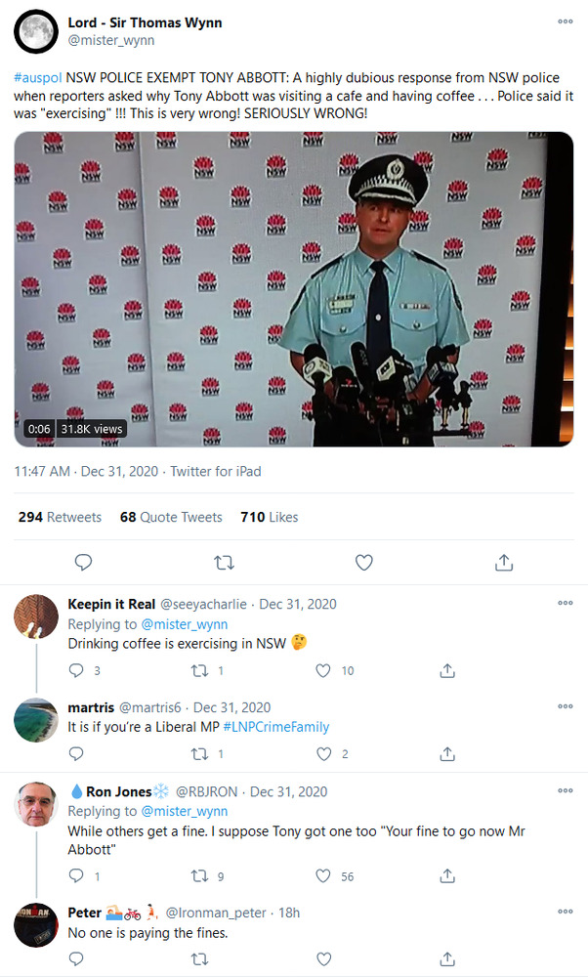Reply to Keepin it Real's comment
Screen dimensions: 588x977
click(x=78, y=671)
